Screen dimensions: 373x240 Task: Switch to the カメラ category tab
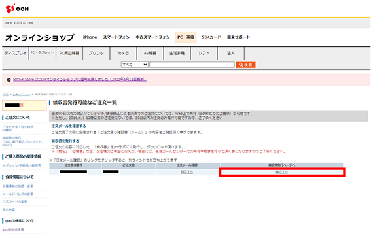pos(123,53)
